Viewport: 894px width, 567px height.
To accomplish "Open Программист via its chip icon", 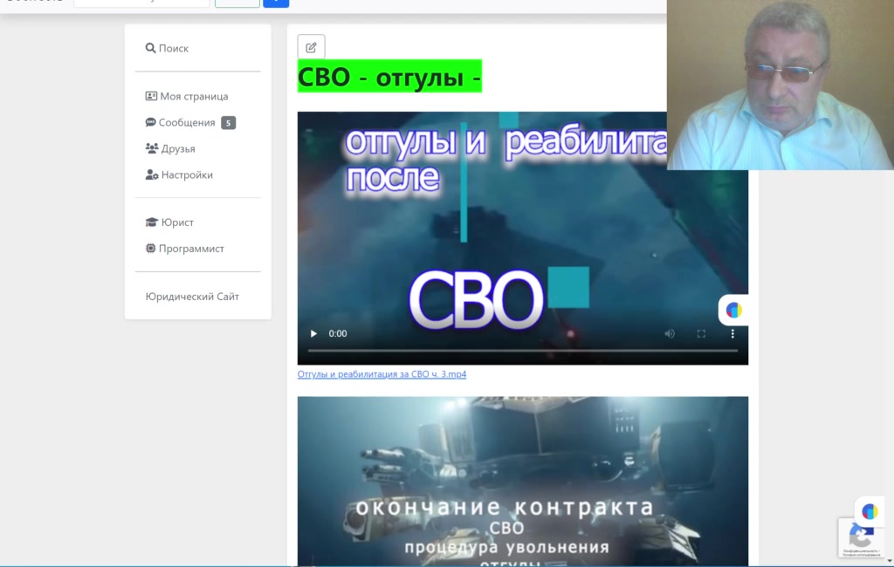I will (x=150, y=248).
